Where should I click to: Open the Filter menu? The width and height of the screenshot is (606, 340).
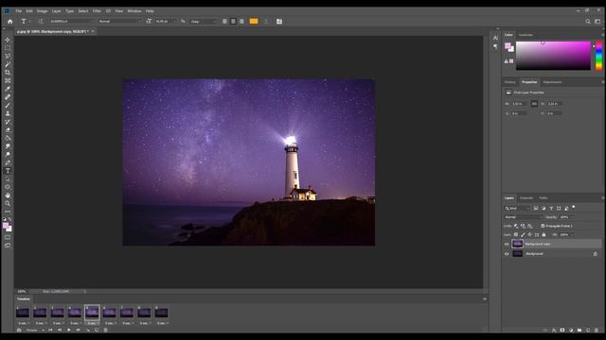(x=97, y=11)
